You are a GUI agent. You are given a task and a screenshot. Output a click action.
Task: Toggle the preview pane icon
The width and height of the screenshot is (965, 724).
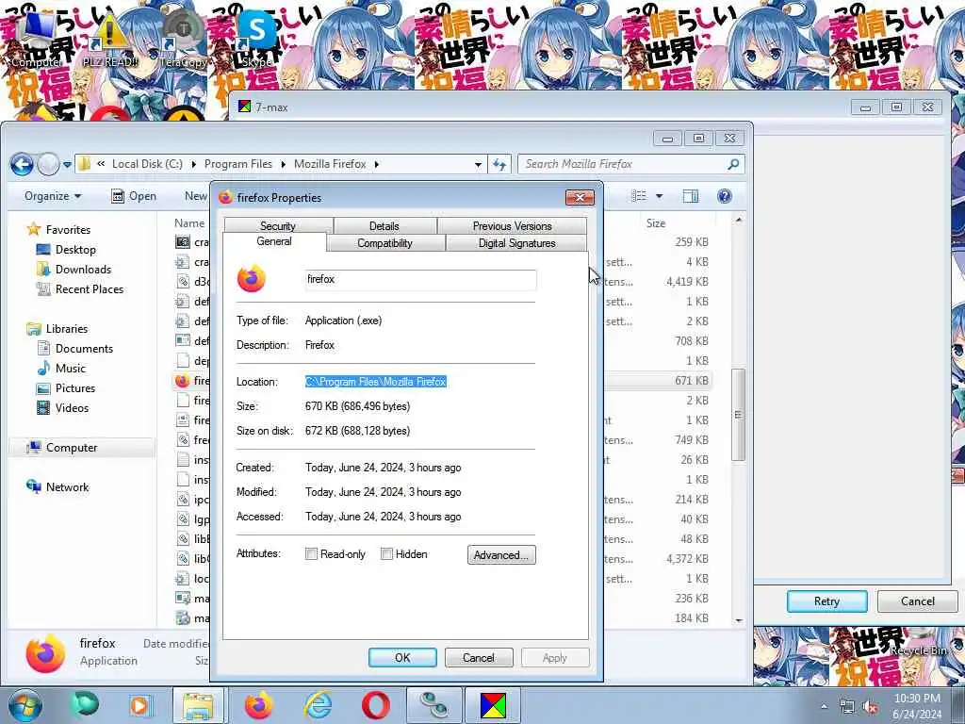(x=691, y=196)
